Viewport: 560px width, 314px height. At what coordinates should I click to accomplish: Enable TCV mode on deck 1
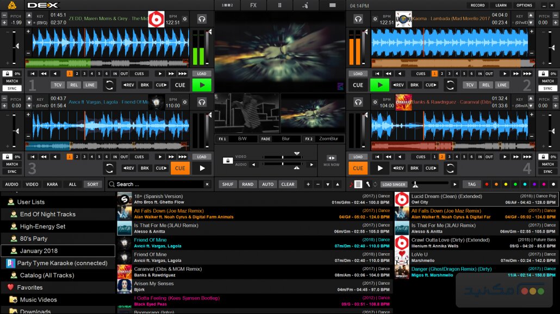click(x=58, y=85)
